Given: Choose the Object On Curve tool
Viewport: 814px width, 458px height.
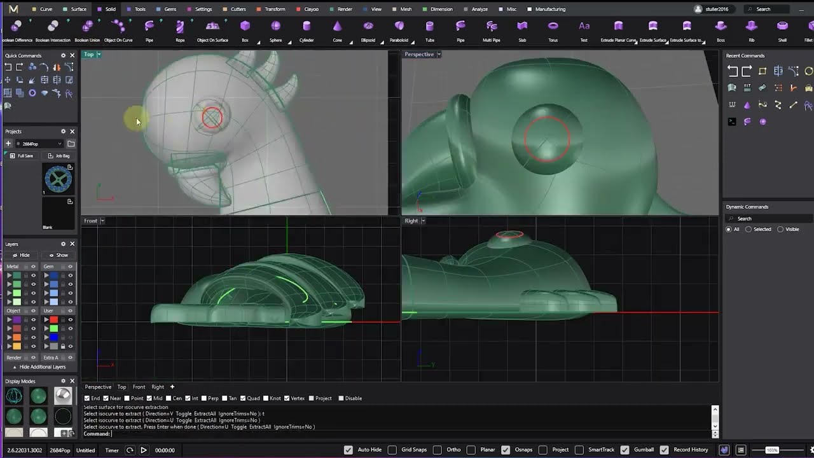Looking at the screenshot, I should point(118,31).
